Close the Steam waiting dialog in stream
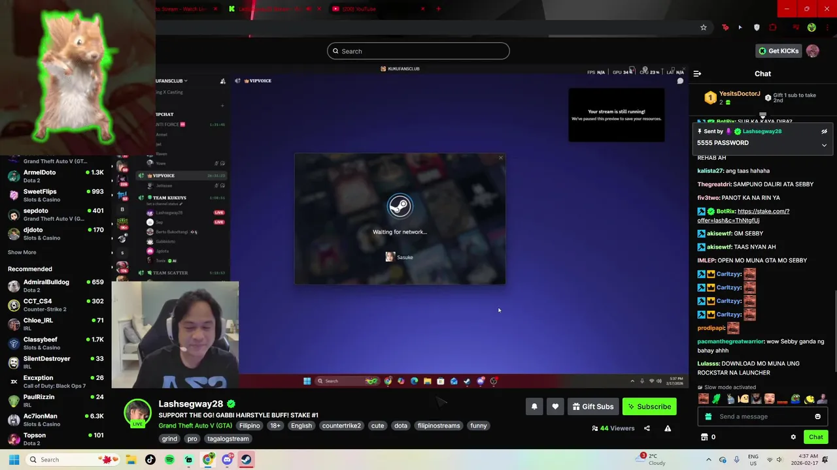 (x=501, y=157)
